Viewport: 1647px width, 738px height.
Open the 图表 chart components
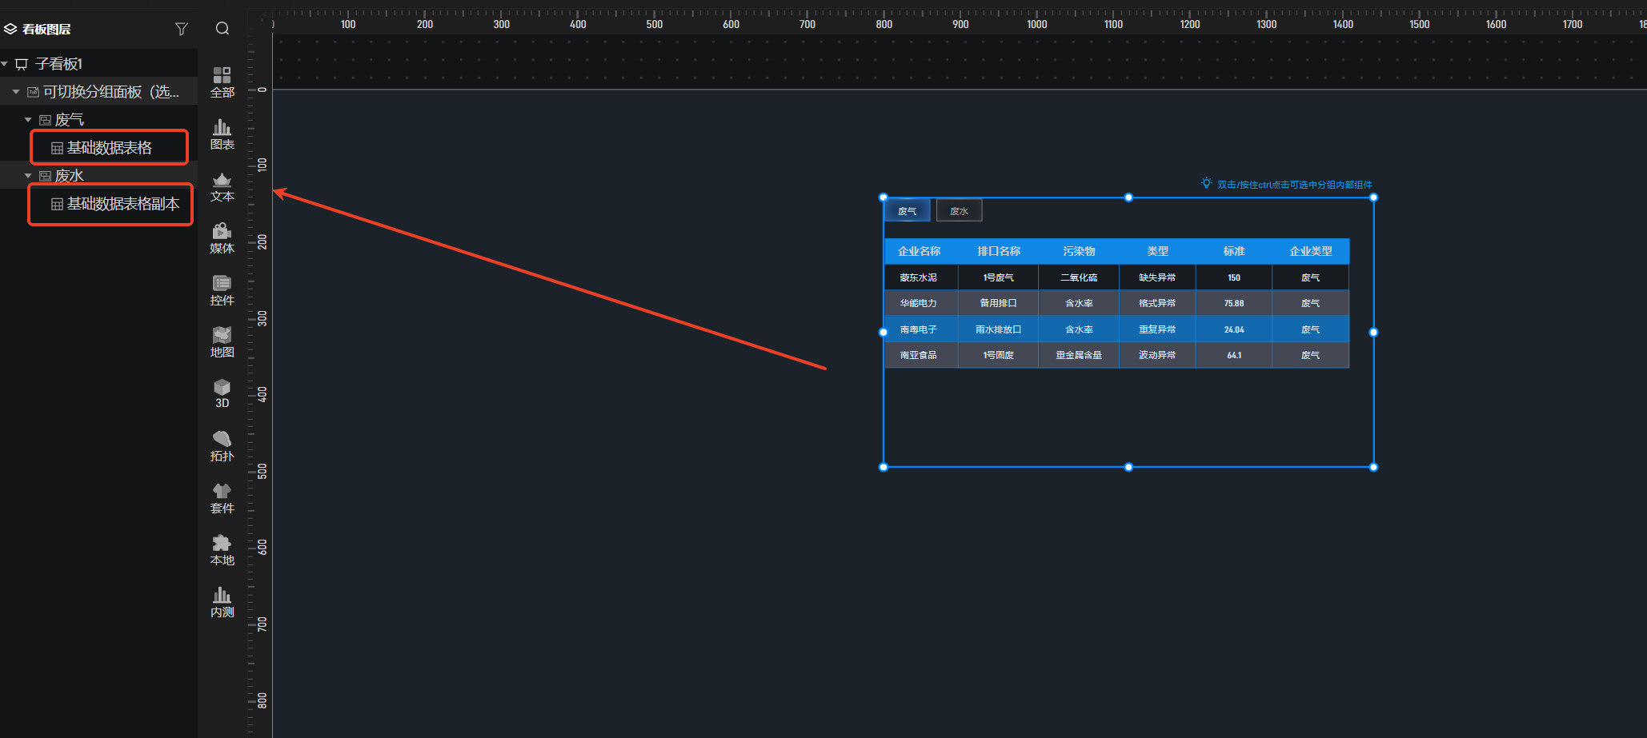[222, 134]
